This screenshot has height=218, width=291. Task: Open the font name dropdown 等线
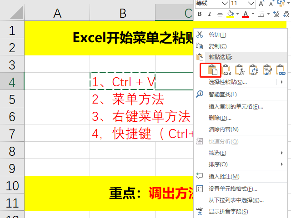[225, 3]
